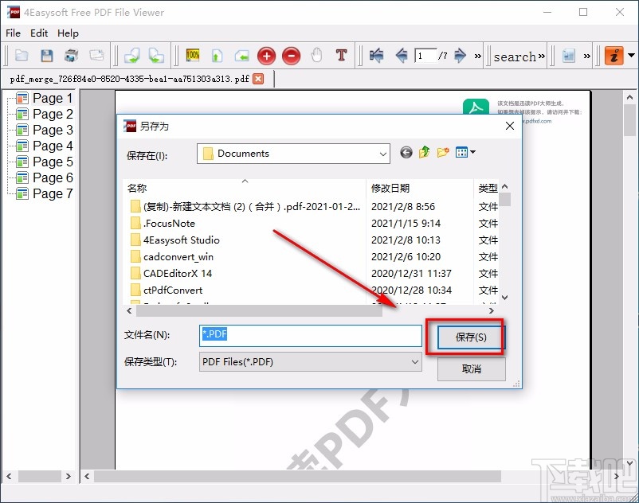Screen dimensions: 639x503
Task: Open the Edit menu
Action: [38, 33]
